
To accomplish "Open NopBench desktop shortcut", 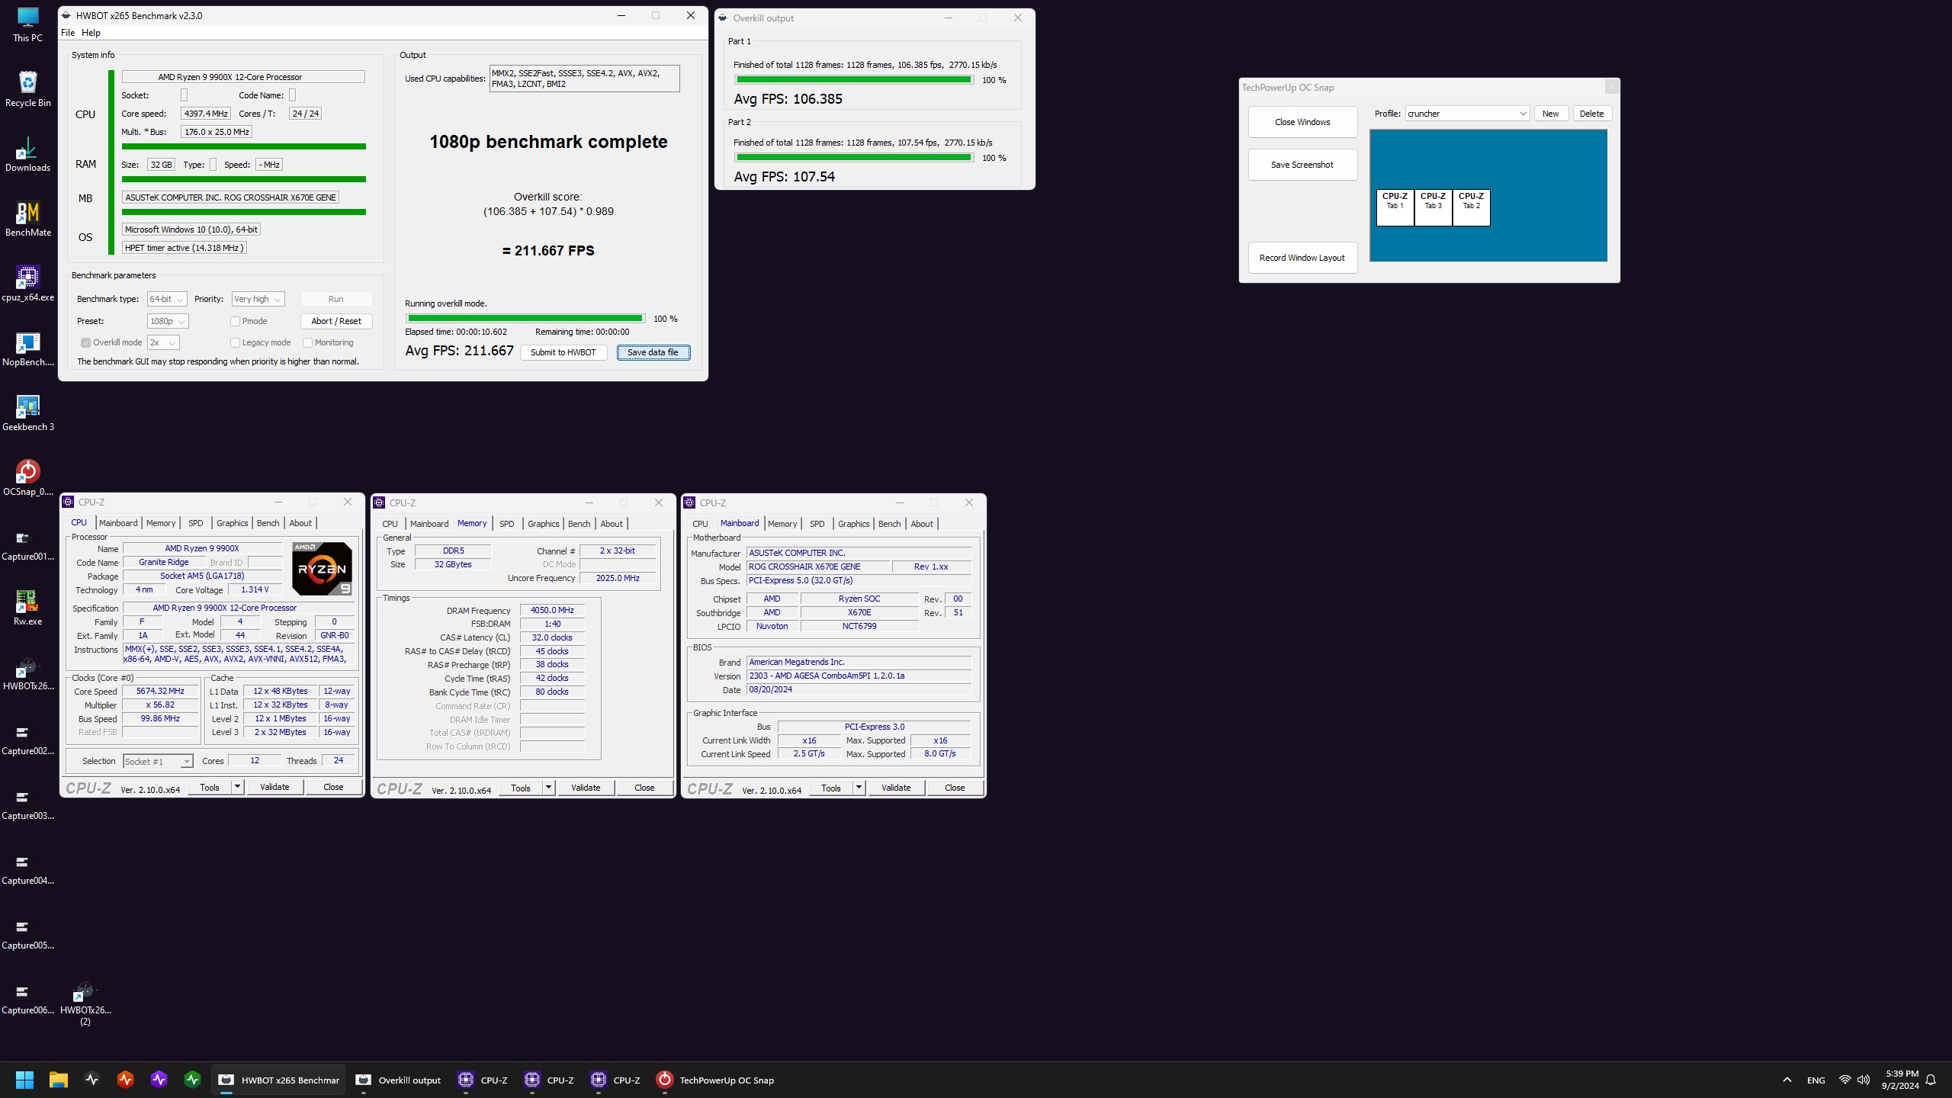I will 27,348.
